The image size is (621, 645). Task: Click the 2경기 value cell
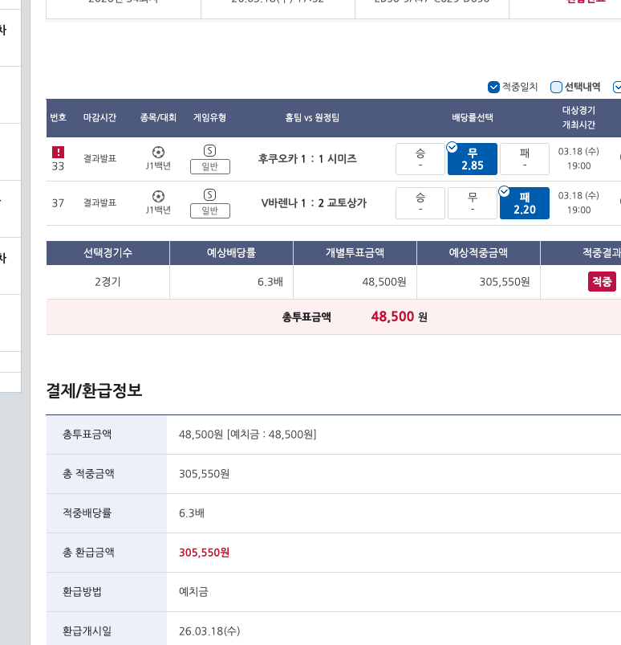click(108, 282)
